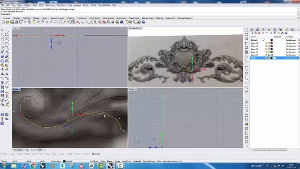Click the Paste clipboard icon

pyautogui.click(x=34, y=22)
